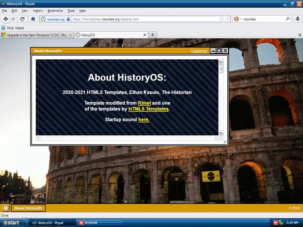
Task: Click the tab groups grid icon
Action: 300,35
